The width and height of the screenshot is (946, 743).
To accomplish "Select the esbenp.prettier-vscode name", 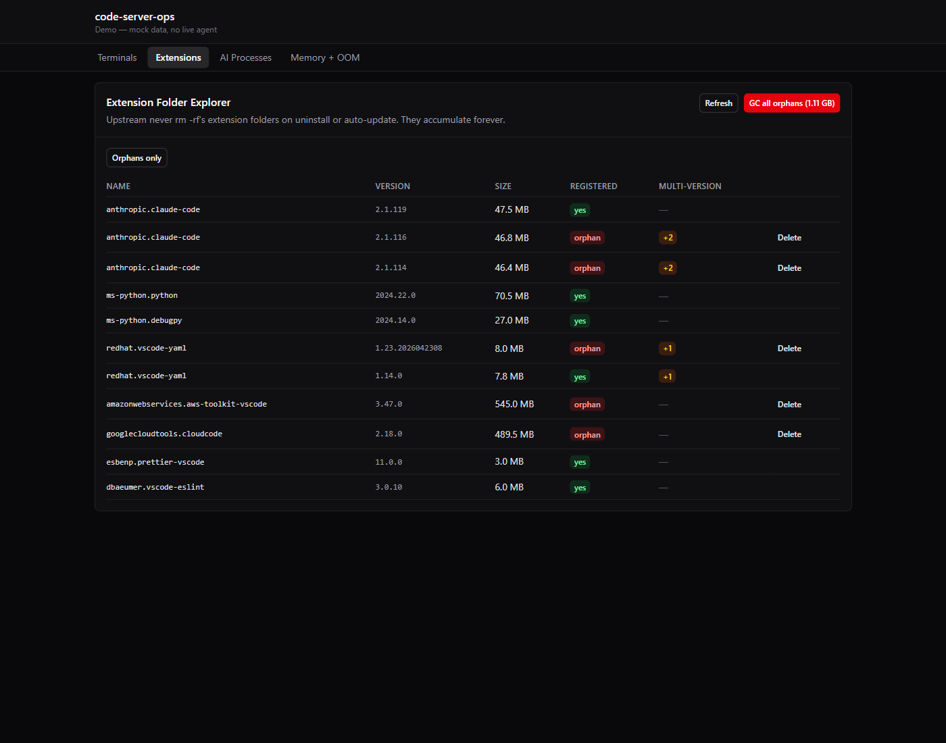I will (155, 462).
